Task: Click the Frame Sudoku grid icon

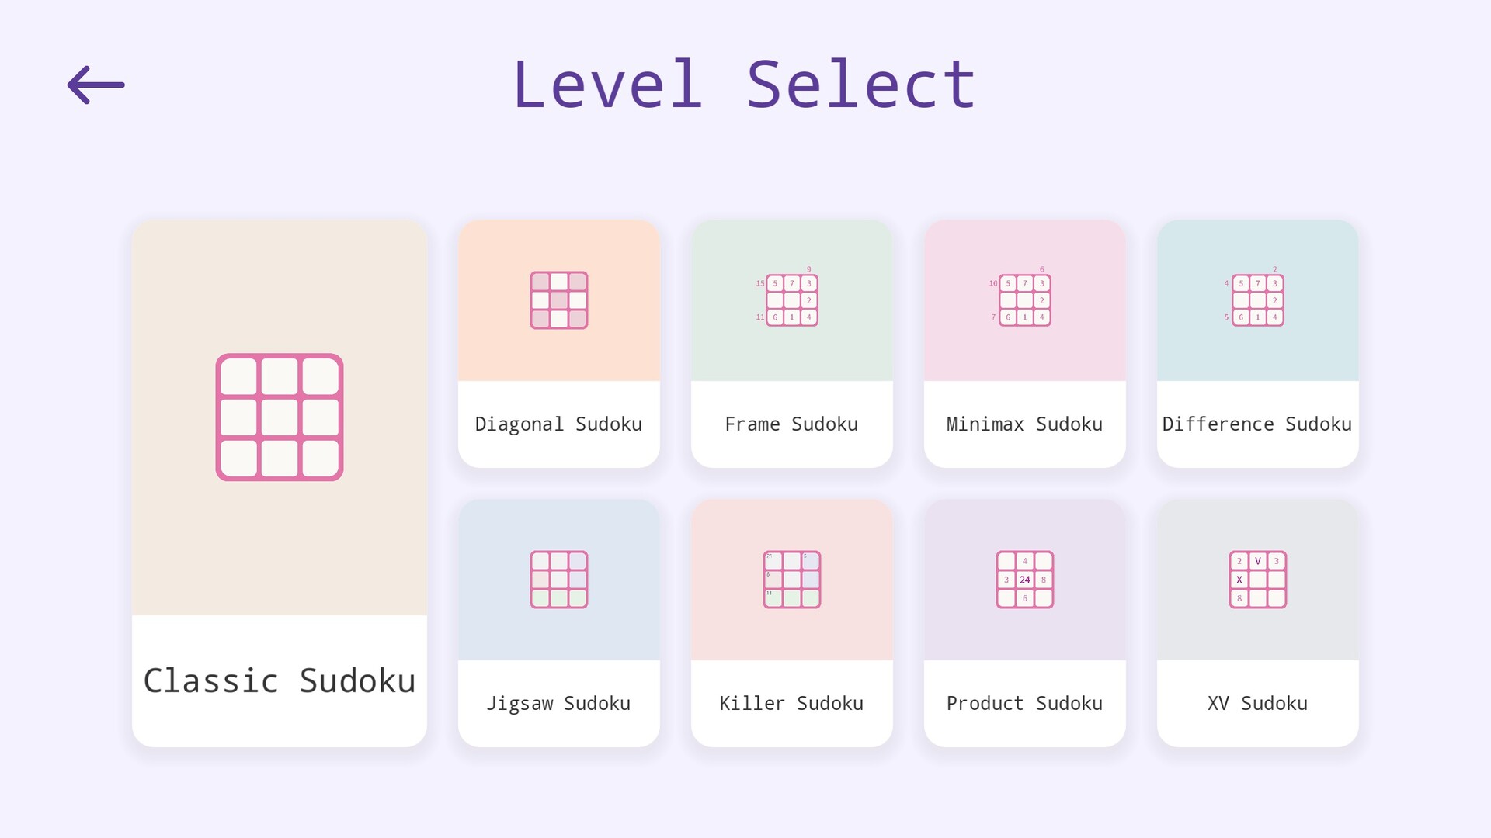Action: [x=791, y=300]
